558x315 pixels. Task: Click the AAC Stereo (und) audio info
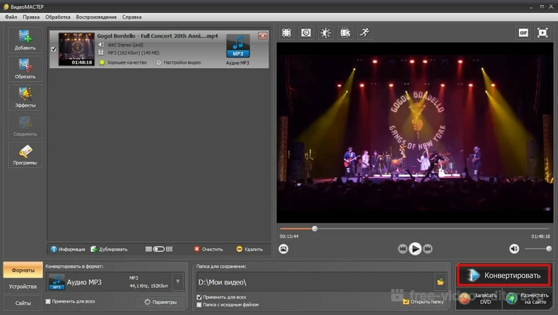[x=125, y=45]
